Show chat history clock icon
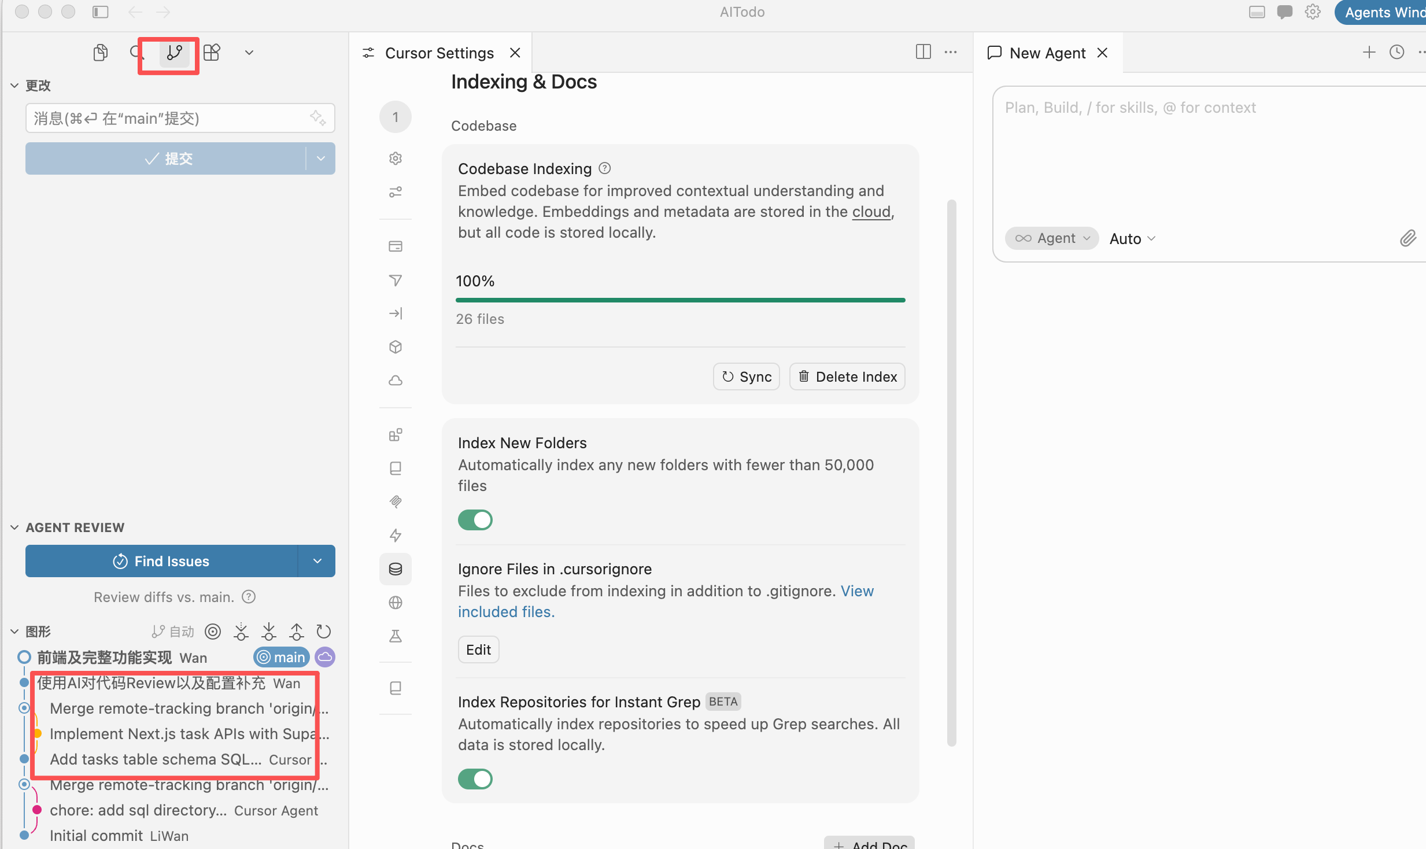 (1397, 52)
